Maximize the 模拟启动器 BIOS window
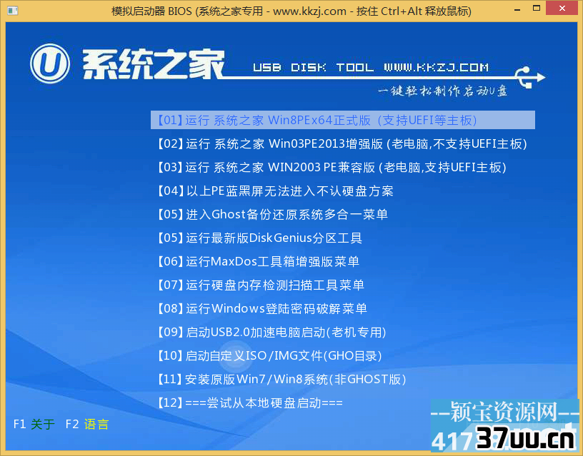 tap(536, 9)
